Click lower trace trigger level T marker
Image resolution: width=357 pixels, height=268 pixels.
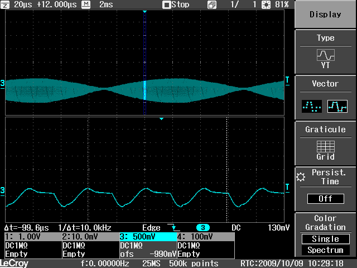[x=287, y=188]
